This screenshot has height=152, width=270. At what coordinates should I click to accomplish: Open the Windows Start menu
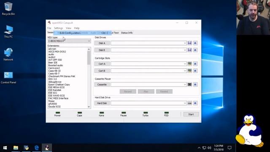tap(5, 148)
